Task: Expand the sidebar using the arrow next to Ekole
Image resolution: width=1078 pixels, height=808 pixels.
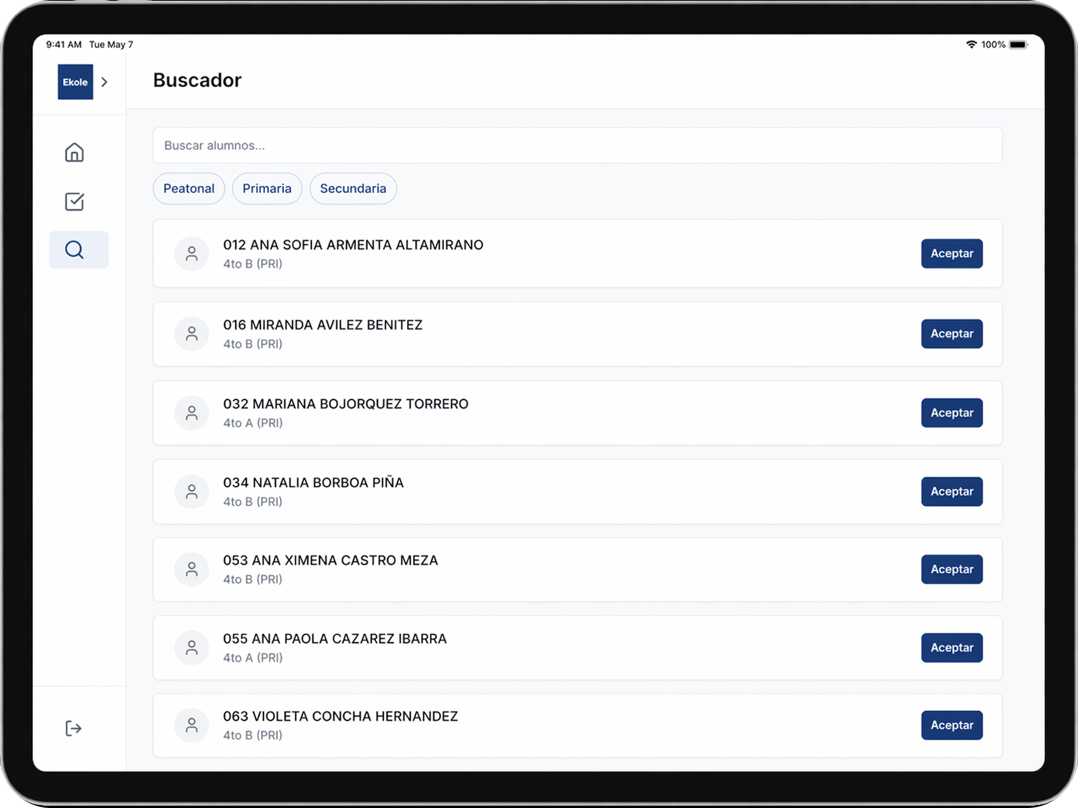Action: click(x=104, y=81)
